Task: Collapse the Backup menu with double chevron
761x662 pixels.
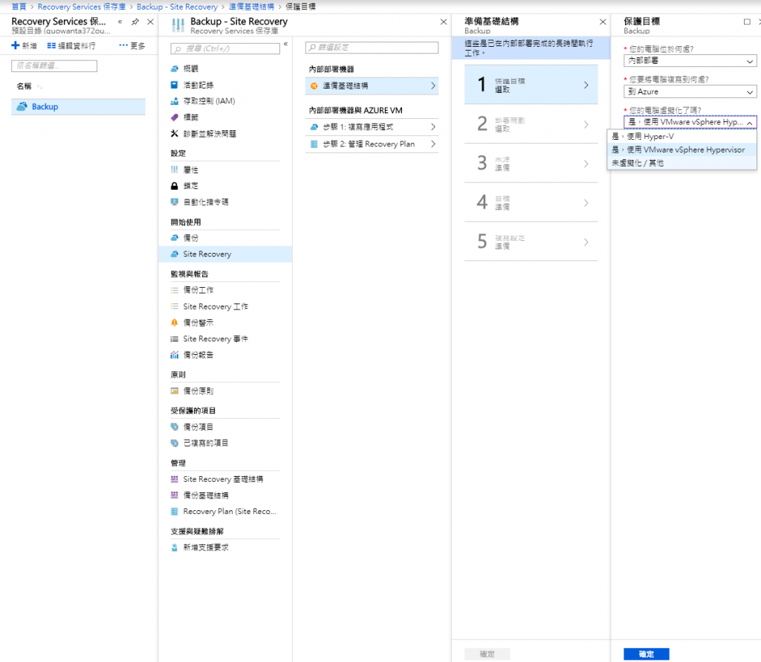Action: 286,44
